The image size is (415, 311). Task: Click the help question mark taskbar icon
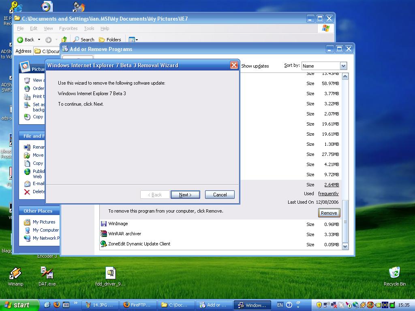(x=289, y=305)
